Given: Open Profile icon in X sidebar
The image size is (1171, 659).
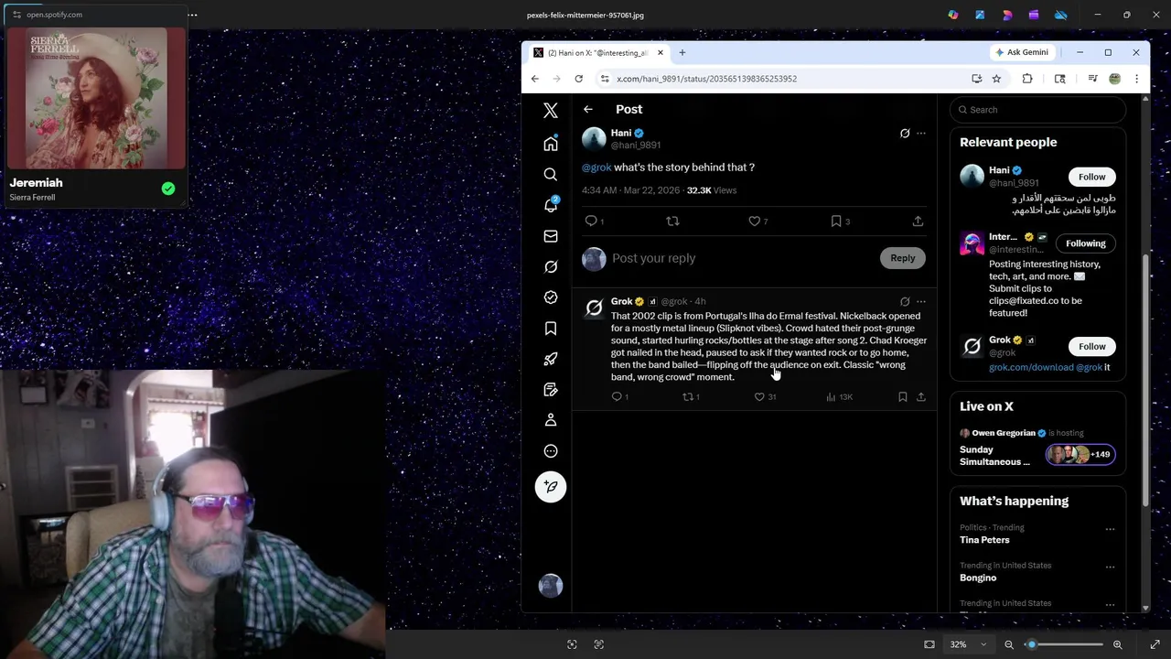Looking at the screenshot, I should pyautogui.click(x=551, y=420).
